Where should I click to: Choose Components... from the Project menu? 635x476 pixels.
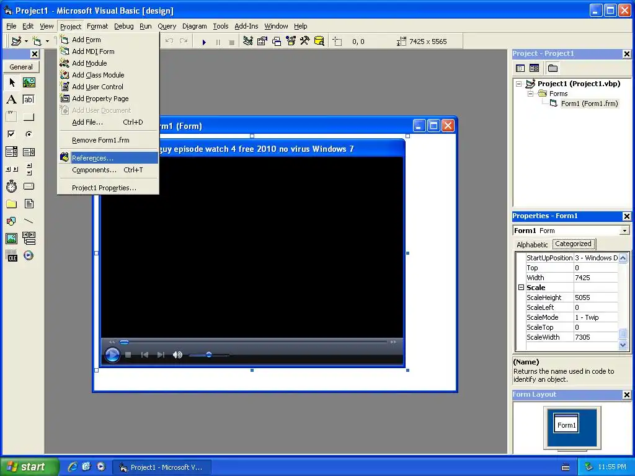pyautogui.click(x=109, y=170)
